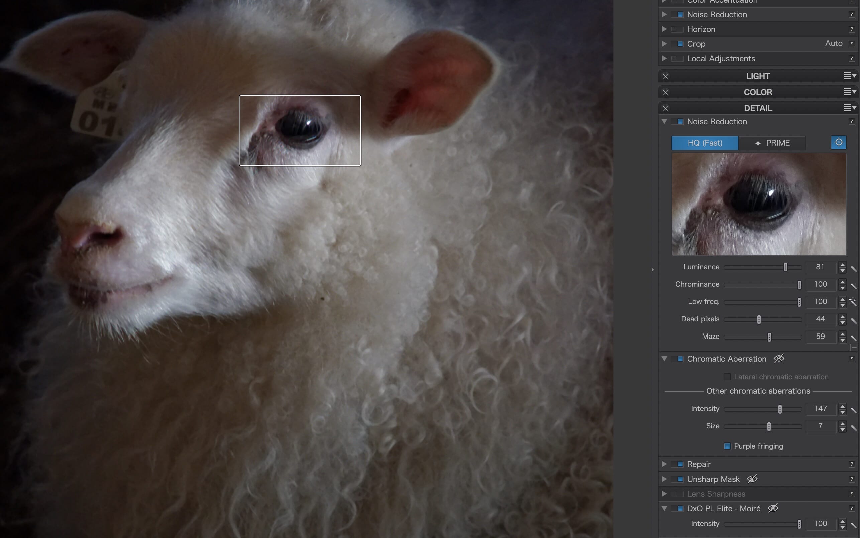Close the LIGHT palette with X
The image size is (860, 538).
(665, 76)
